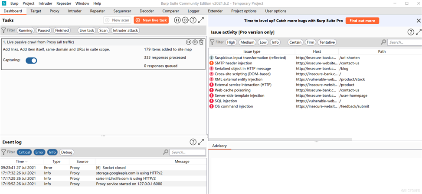This screenshot has height=194, width=422.
Task: Open settings of Live passive crawl task
Action: 195,42
